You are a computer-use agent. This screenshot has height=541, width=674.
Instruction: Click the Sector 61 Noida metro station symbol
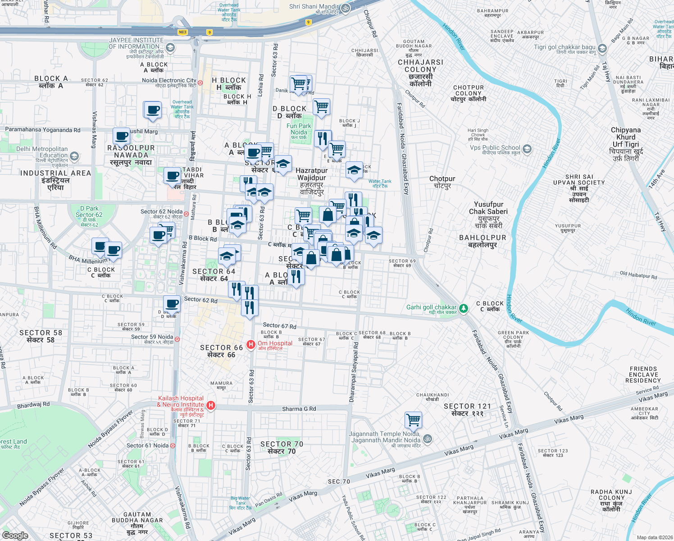click(173, 445)
